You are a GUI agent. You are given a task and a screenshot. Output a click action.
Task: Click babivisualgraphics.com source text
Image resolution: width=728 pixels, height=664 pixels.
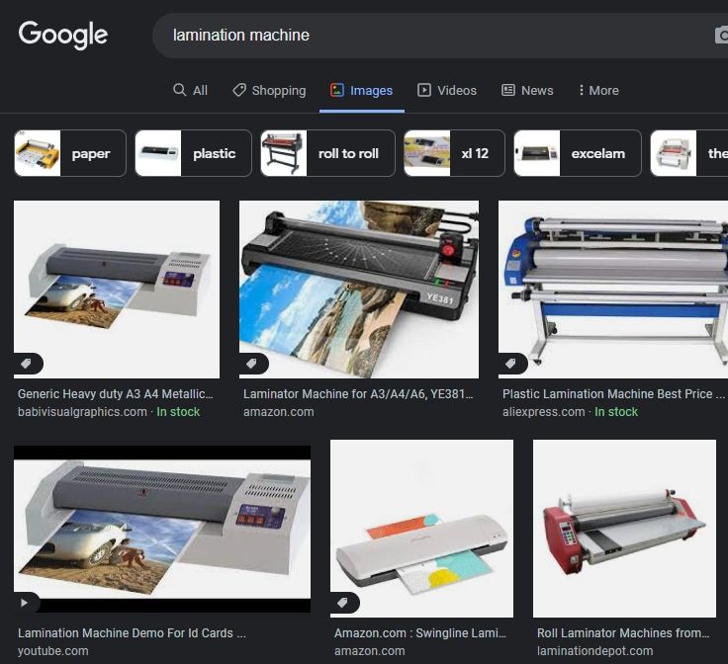82,412
